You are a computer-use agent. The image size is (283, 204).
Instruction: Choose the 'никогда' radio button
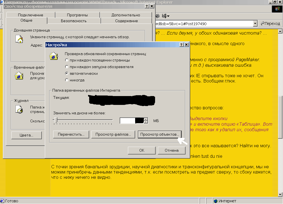66,80
